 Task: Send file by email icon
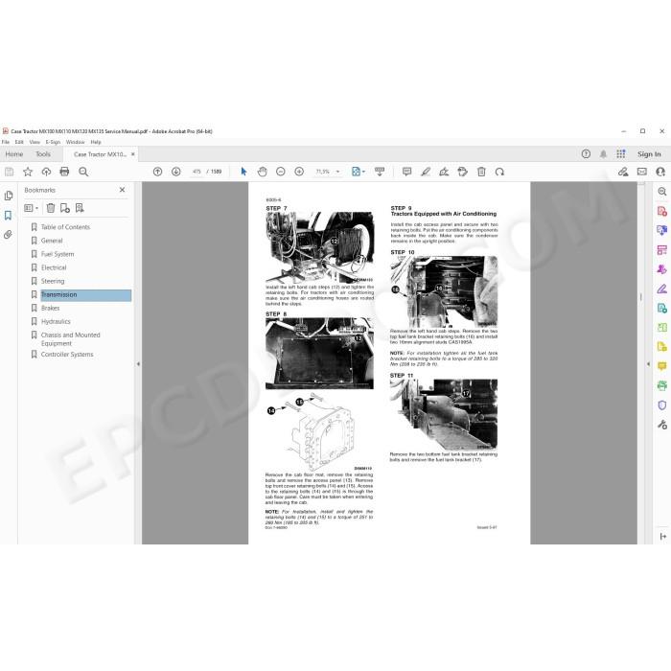(642, 172)
